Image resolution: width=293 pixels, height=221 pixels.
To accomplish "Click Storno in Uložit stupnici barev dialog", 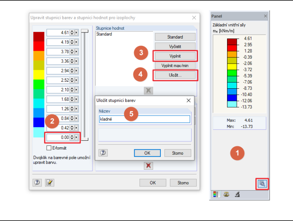I will click(177, 153).
